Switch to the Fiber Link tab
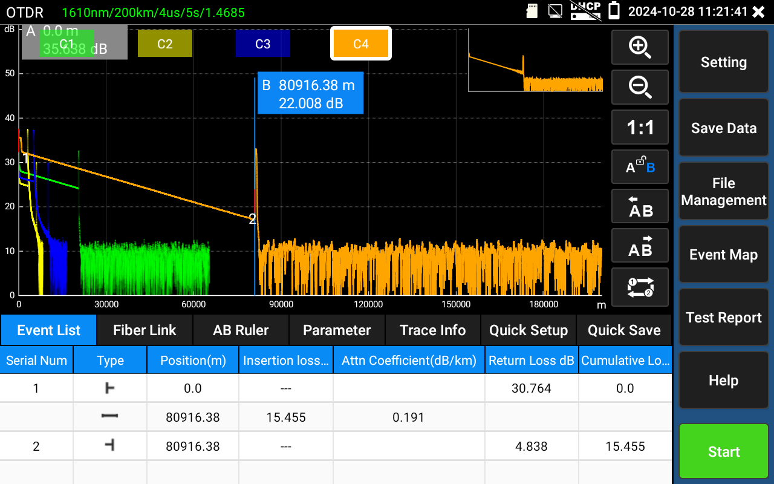This screenshot has height=484, width=774. tap(144, 330)
